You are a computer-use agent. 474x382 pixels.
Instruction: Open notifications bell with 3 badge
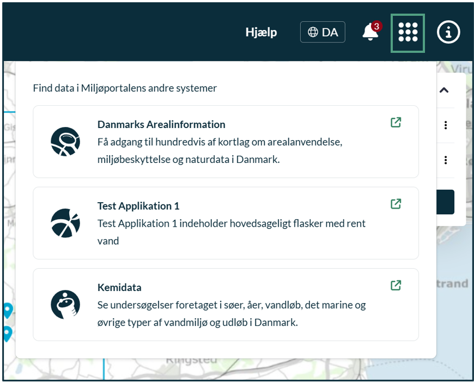(372, 31)
